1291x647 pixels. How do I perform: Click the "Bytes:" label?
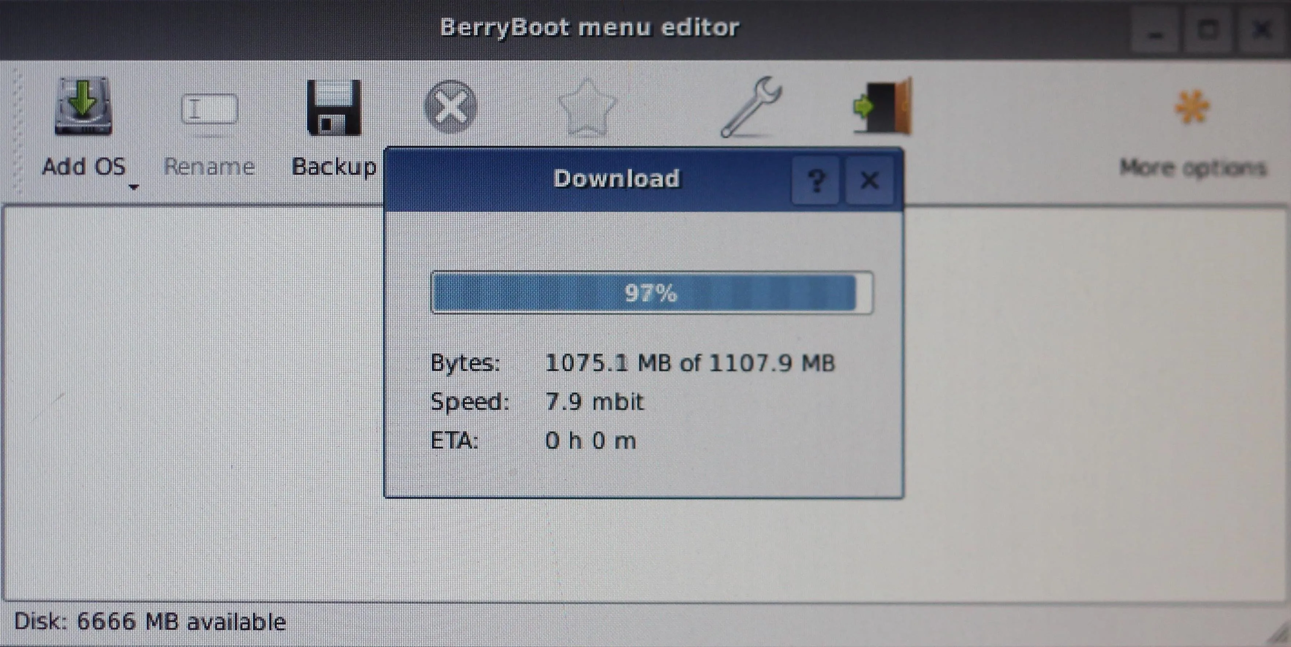click(466, 362)
